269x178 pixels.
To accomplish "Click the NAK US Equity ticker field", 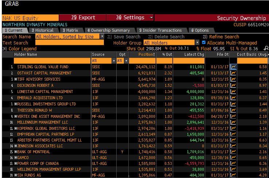I will point(30,18).
